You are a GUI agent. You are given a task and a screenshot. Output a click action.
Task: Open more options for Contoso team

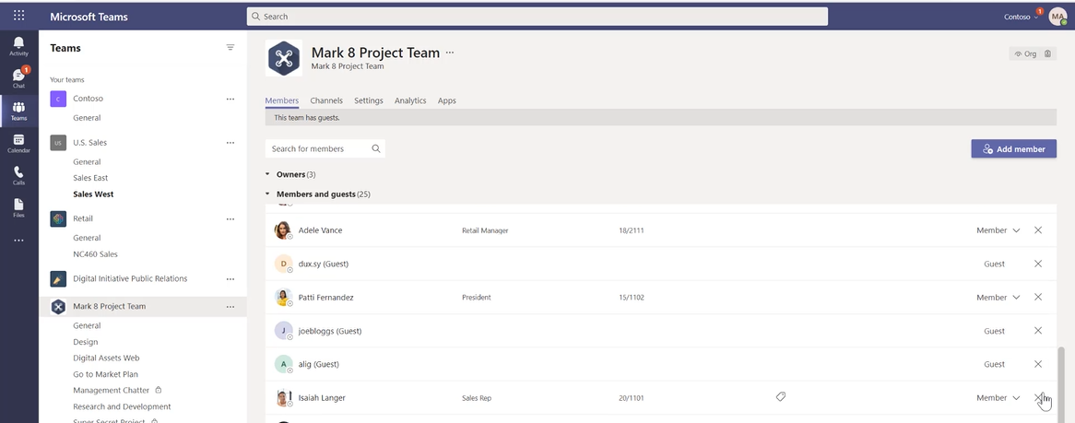coord(230,99)
